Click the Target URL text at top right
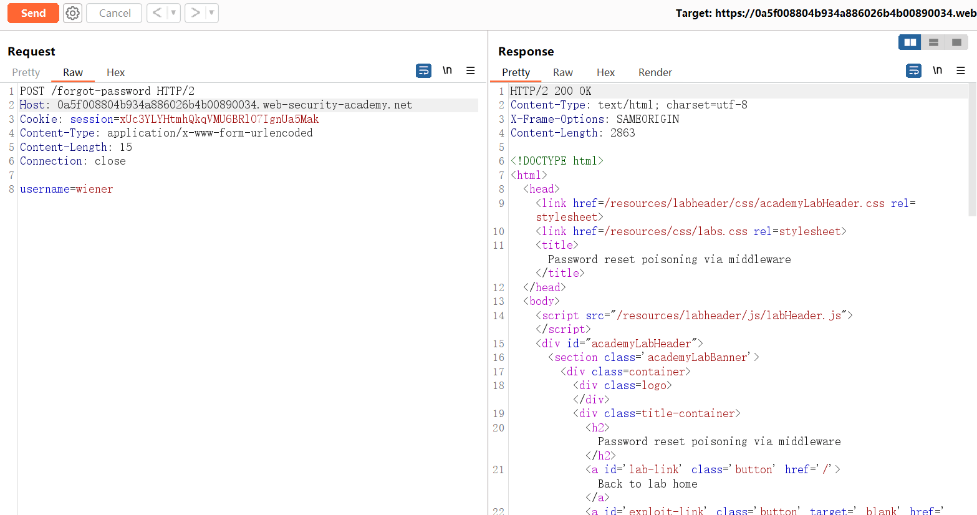 [x=826, y=13]
